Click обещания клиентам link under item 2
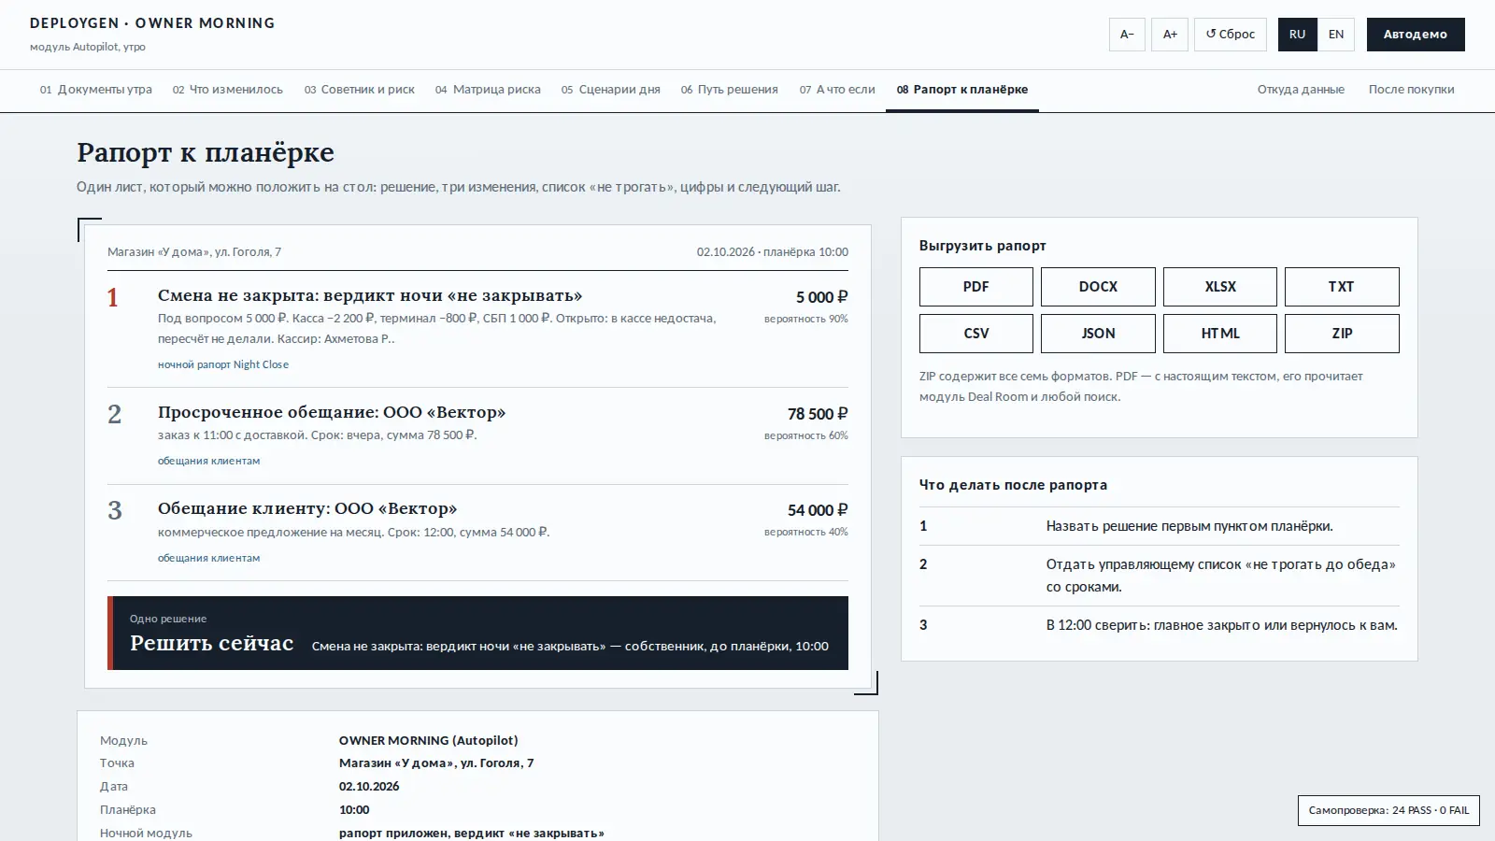Viewport: 1495px width, 841px height. tap(209, 462)
